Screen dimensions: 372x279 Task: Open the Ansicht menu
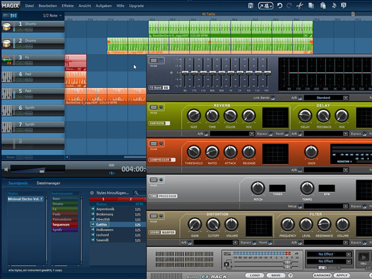coord(85,5)
